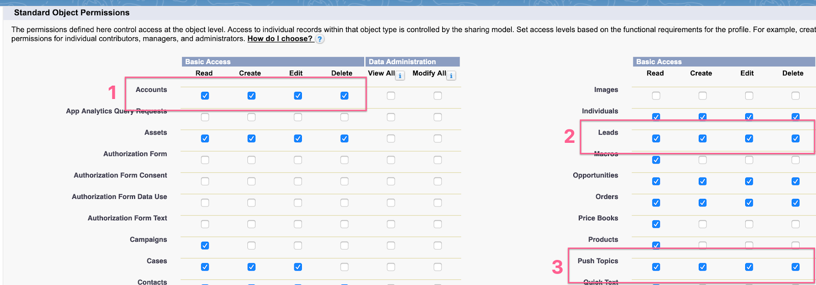Image resolution: width=816 pixels, height=285 pixels.
Task: Enable Create permission for Macros
Action: 702,160
